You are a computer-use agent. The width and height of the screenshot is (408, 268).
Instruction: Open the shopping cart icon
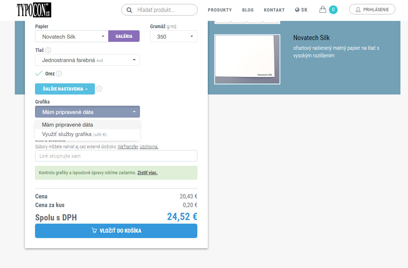(323, 10)
